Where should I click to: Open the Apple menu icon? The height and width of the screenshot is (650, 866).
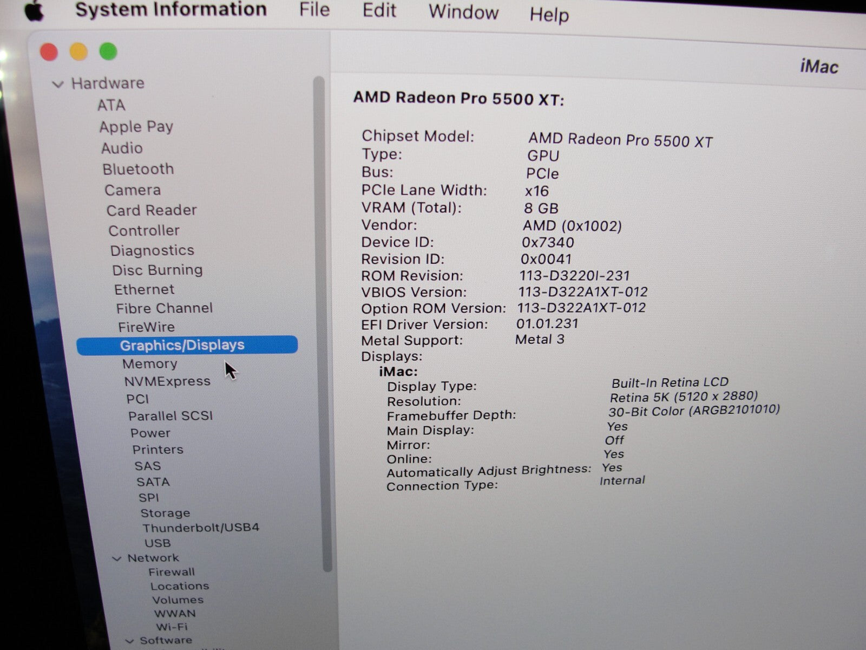coord(34,11)
